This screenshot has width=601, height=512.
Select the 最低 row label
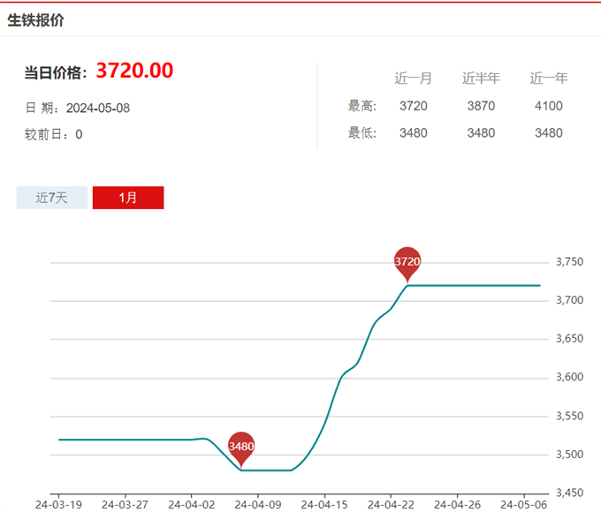(362, 133)
